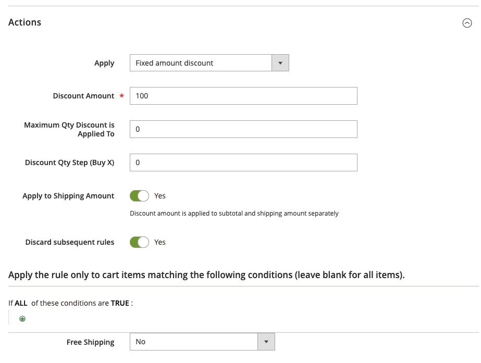This screenshot has height=363, width=481.
Task: Click the Discount Qty Step (Buy X) label
Action: point(70,162)
